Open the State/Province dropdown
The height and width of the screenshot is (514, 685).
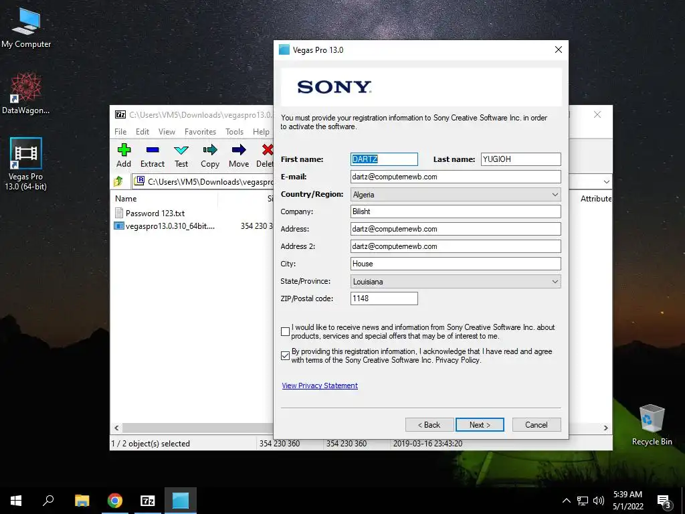click(x=456, y=282)
